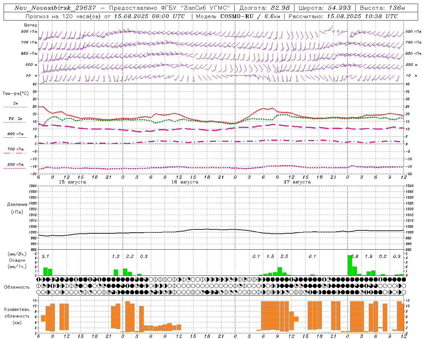Click the Облачность panel label
The image size is (423, 339).
[17, 287]
